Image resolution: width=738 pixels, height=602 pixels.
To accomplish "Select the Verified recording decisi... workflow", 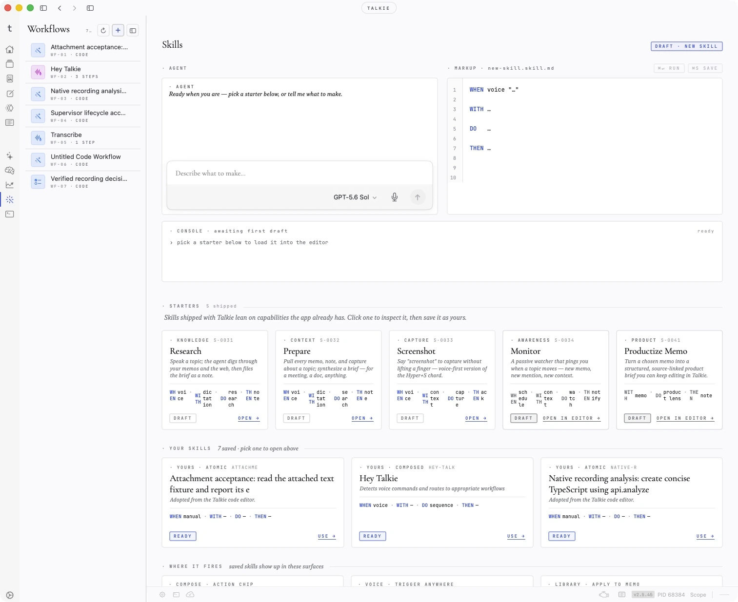I will (x=83, y=182).
